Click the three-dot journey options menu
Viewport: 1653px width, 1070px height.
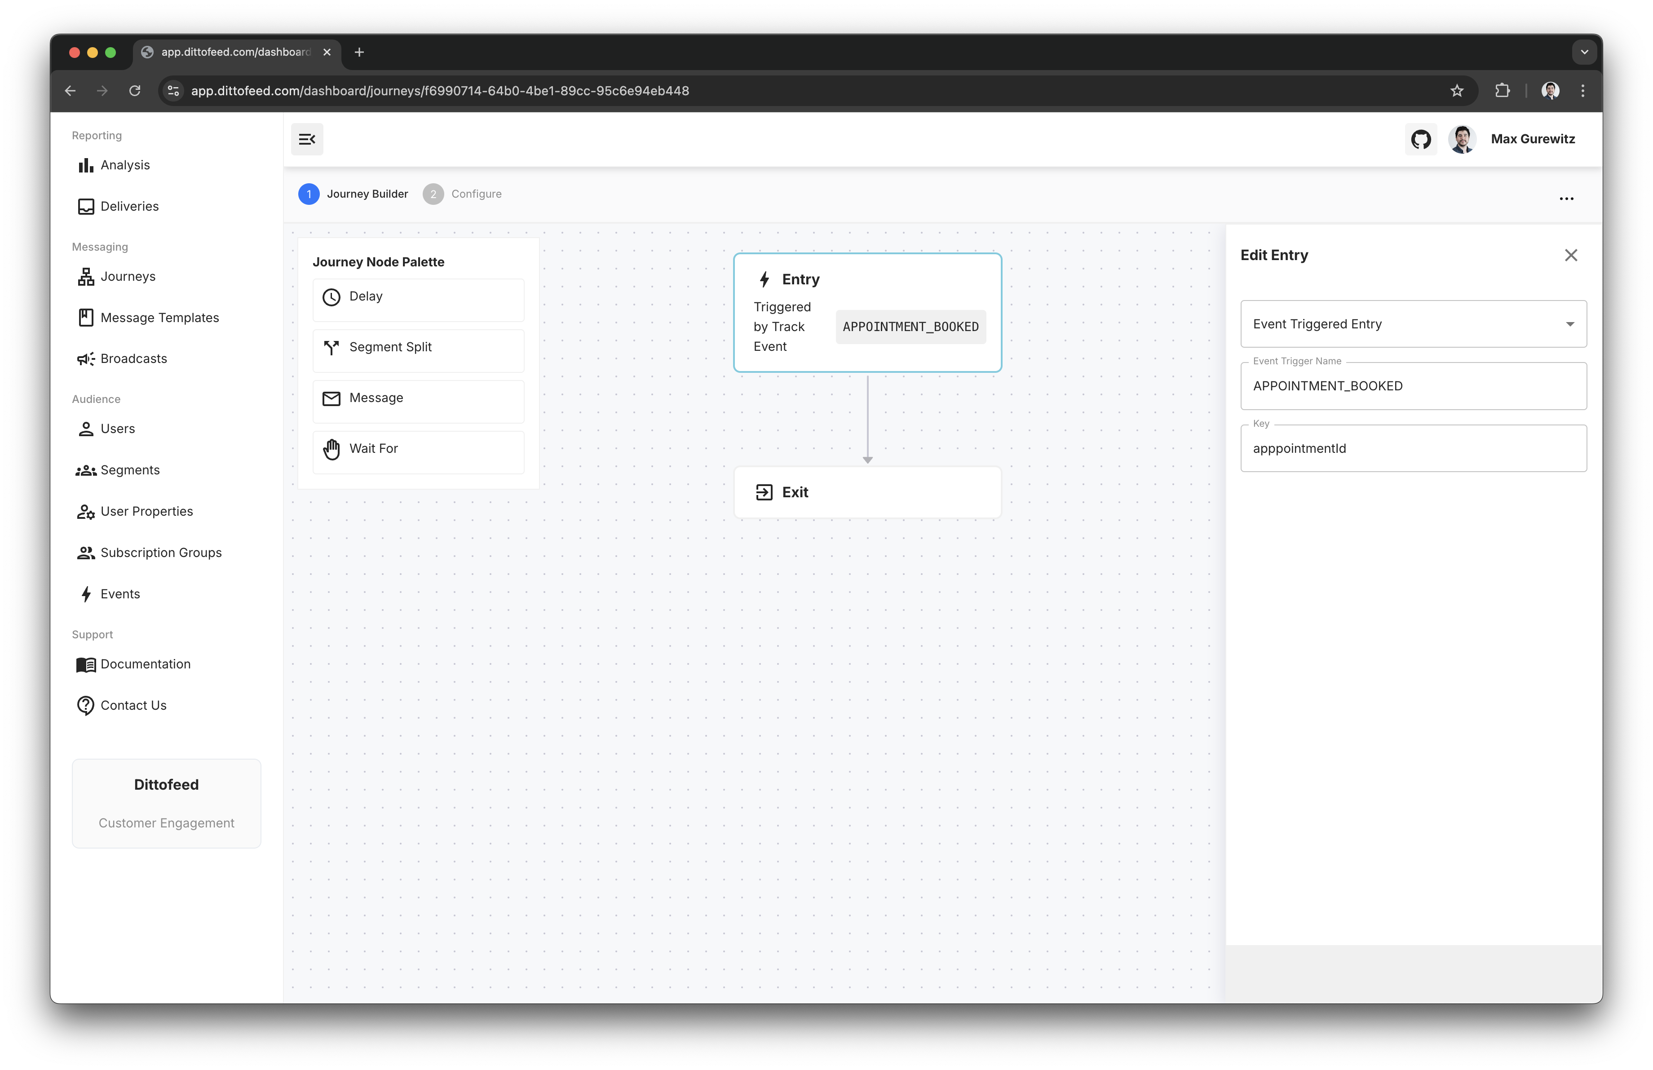click(1566, 199)
